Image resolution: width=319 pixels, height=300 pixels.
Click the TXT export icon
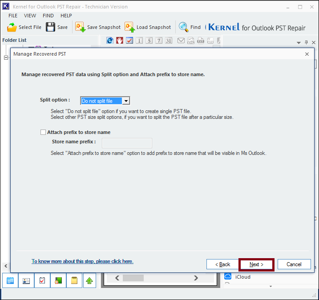coord(201,41)
